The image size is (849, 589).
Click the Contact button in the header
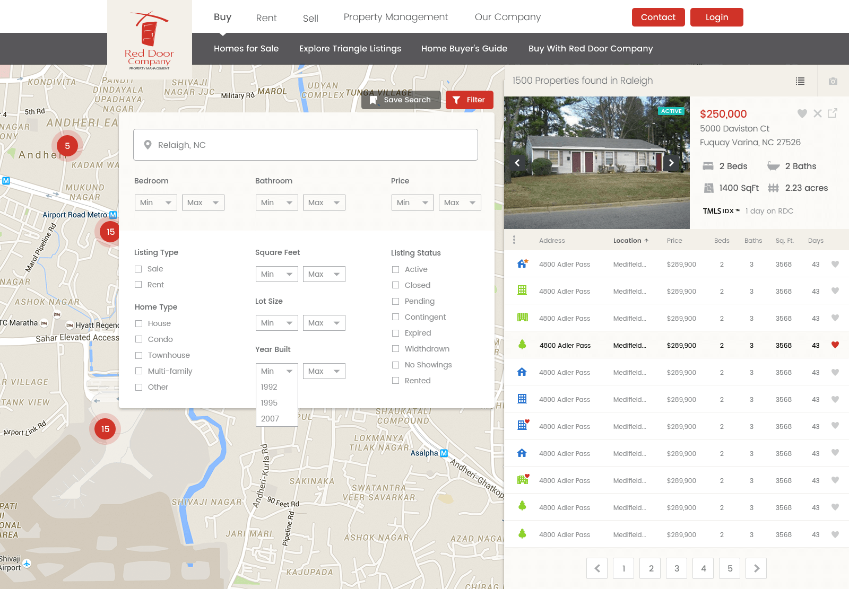click(x=658, y=17)
